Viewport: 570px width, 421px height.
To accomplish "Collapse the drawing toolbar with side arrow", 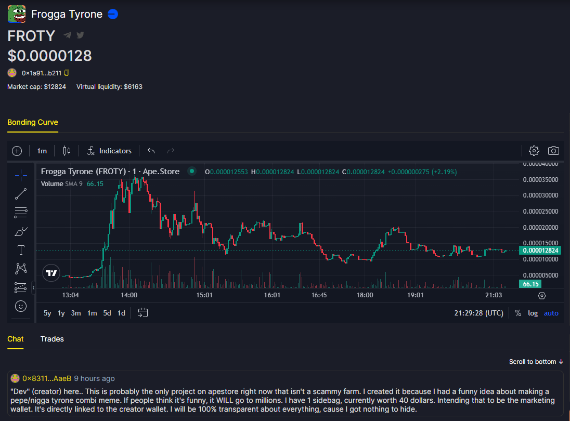I will pyautogui.click(x=33, y=288).
